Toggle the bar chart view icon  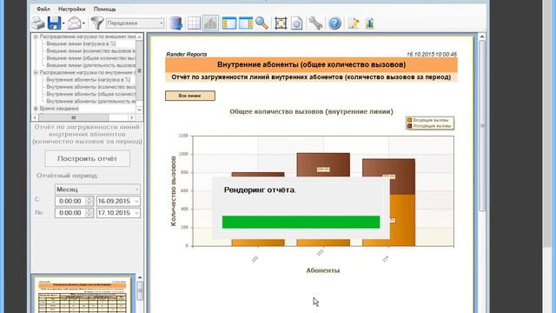pos(210,23)
